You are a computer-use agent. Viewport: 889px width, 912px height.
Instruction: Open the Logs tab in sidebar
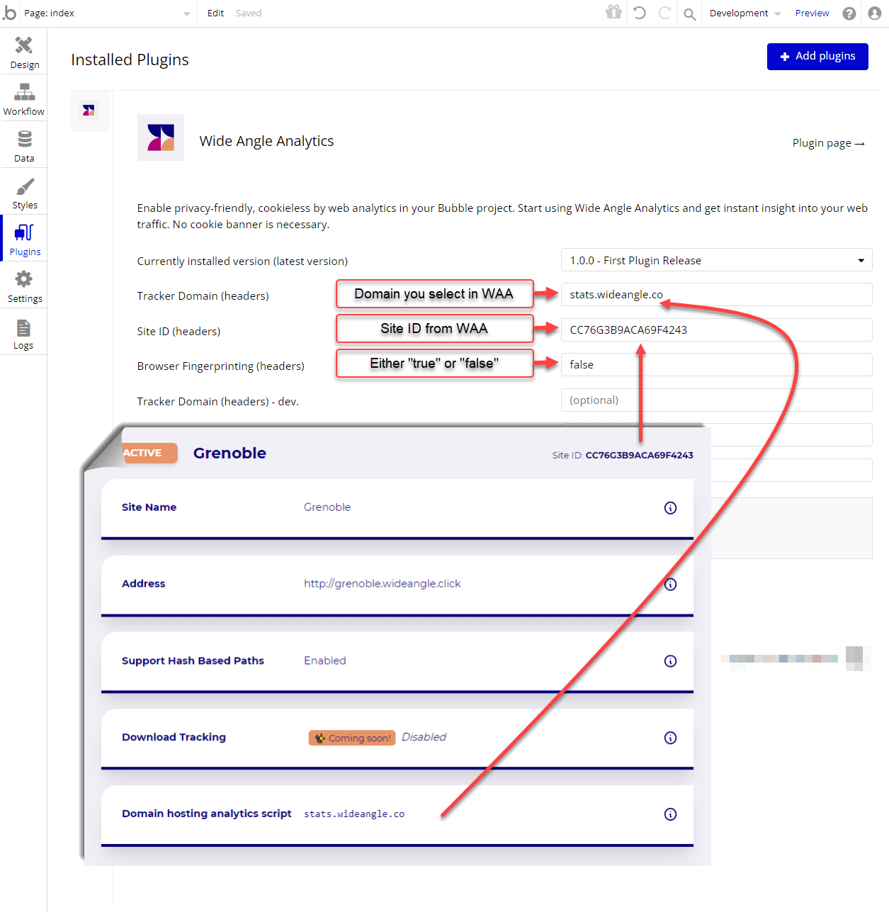coord(24,333)
